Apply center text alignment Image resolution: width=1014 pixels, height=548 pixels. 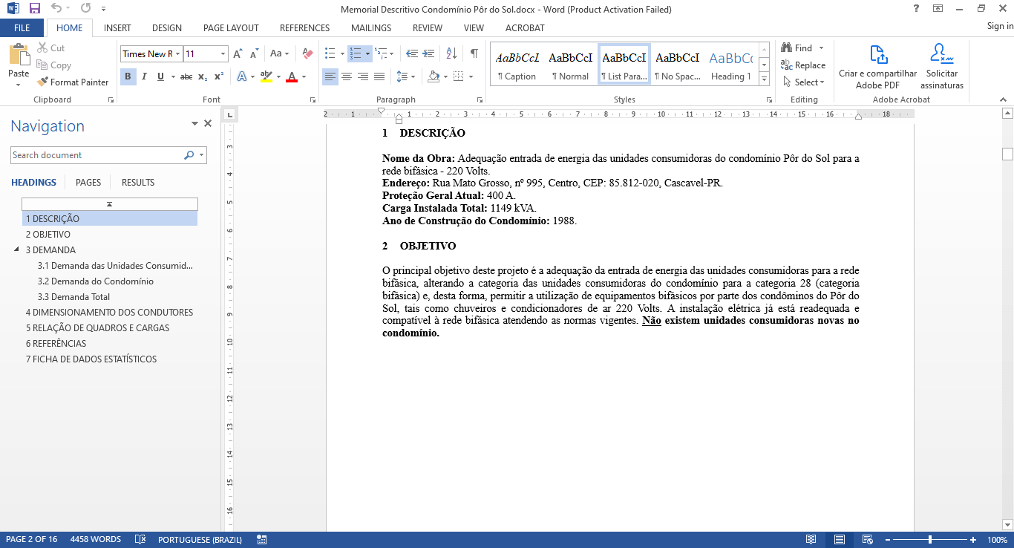347,76
